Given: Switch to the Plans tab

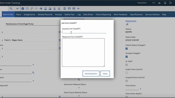Looking at the screenshot, I should click(x=18, y=14).
